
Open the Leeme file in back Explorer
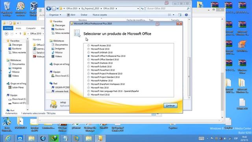click(x=39, y=49)
